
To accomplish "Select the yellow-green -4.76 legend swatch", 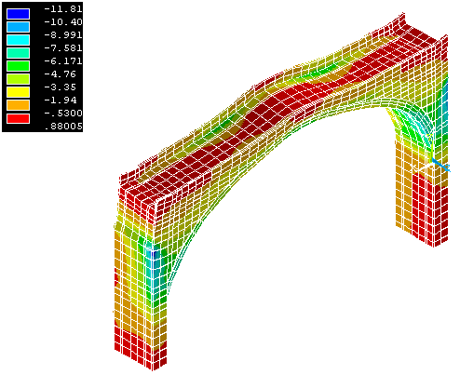I will tap(18, 79).
